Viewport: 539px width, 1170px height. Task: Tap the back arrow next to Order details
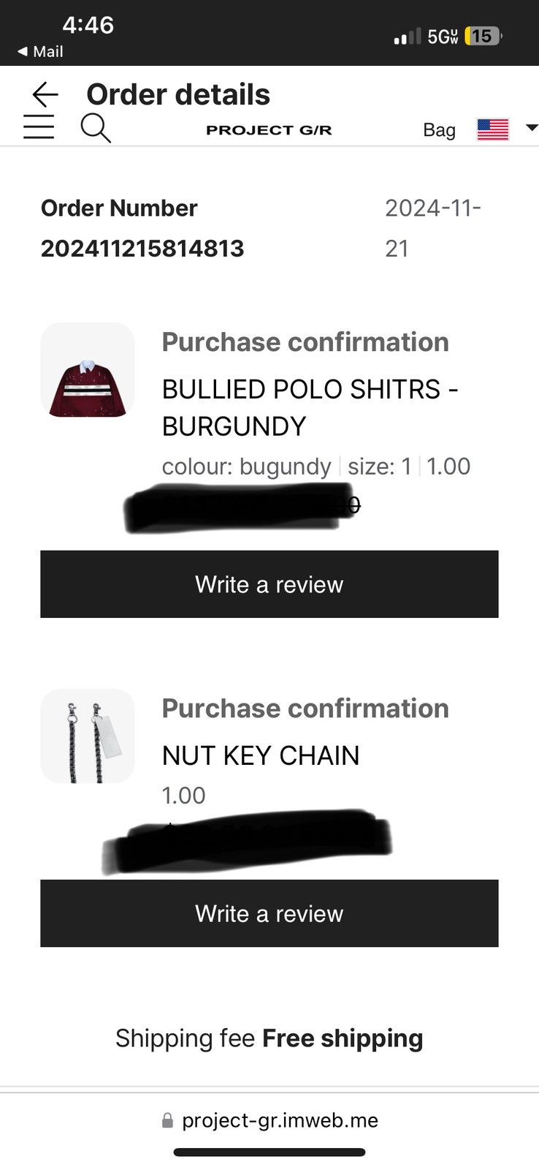click(45, 94)
